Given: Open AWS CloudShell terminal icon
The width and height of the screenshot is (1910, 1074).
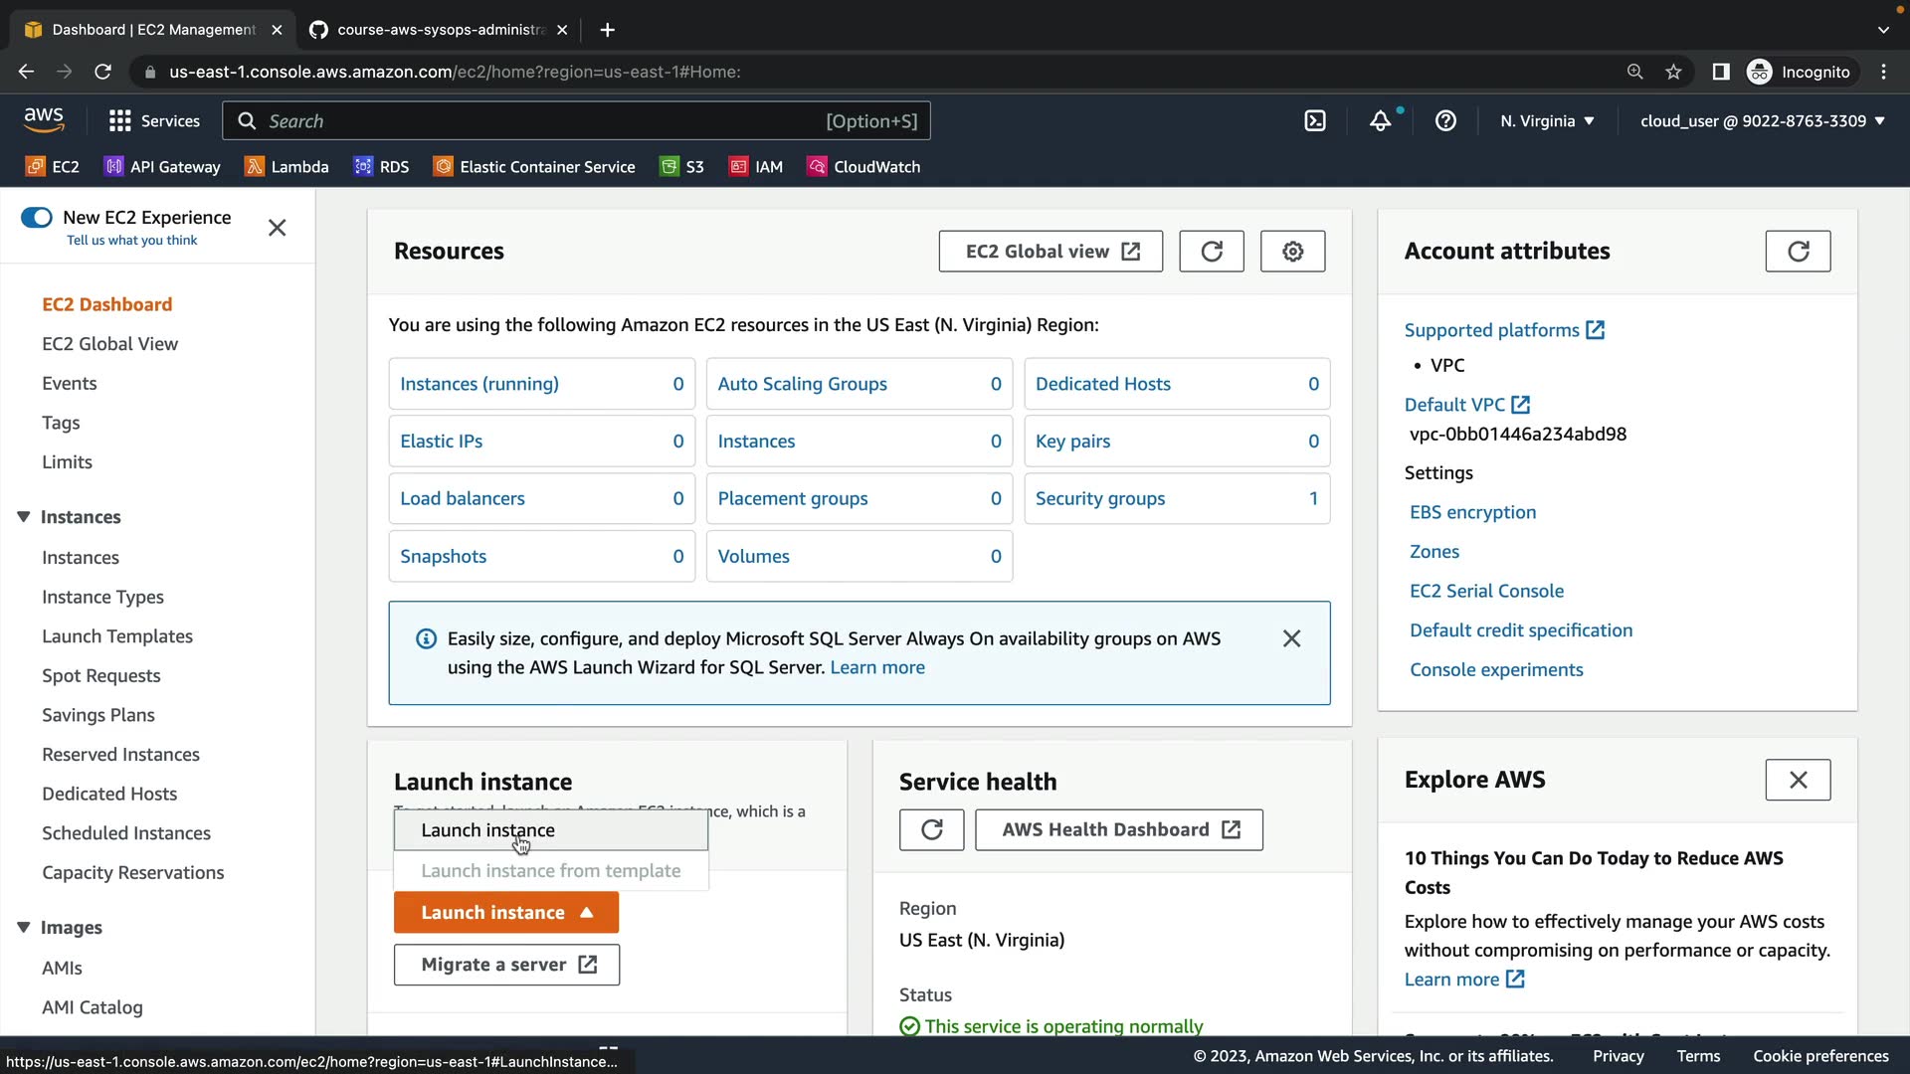Looking at the screenshot, I should pyautogui.click(x=1315, y=121).
